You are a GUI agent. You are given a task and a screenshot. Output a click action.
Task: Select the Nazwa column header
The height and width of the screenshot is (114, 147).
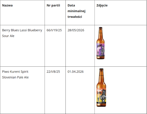pos(7,5)
